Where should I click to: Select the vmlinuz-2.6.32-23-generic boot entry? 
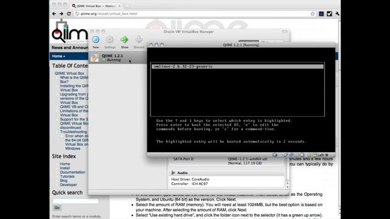click(238, 66)
